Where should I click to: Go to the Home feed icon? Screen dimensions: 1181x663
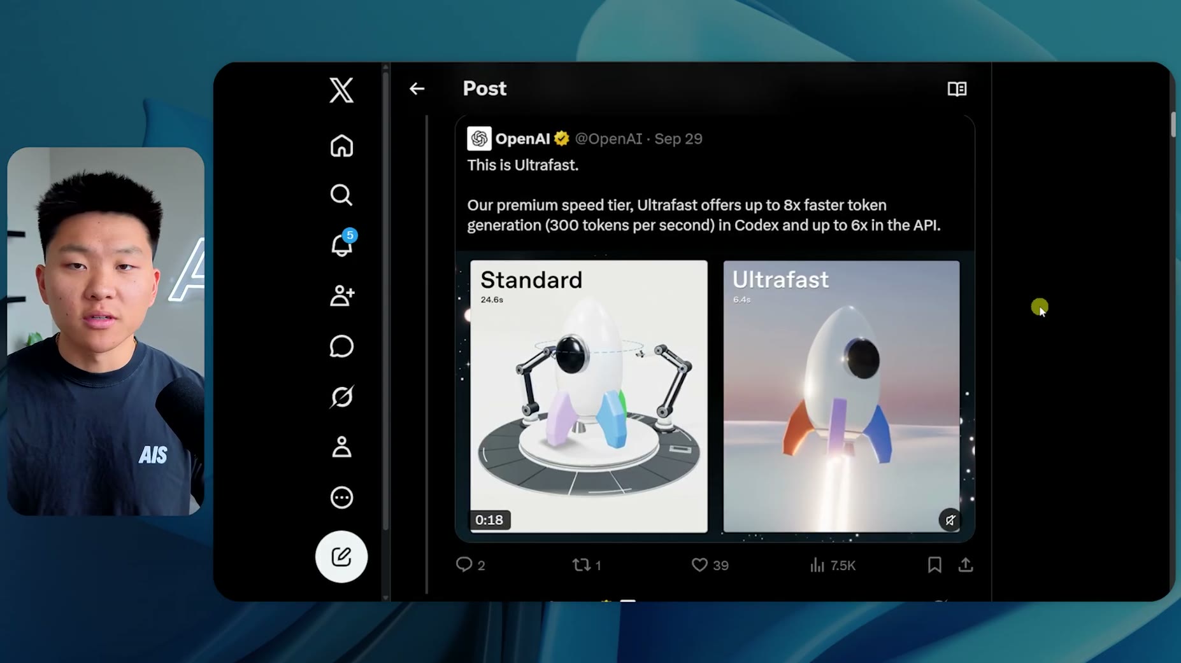pos(341,146)
